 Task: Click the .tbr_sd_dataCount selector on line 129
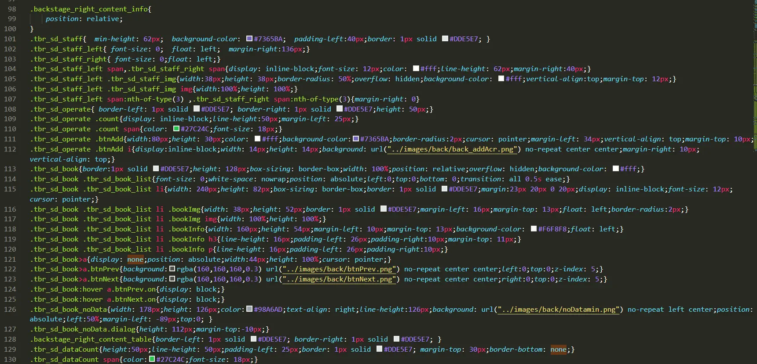65,349
